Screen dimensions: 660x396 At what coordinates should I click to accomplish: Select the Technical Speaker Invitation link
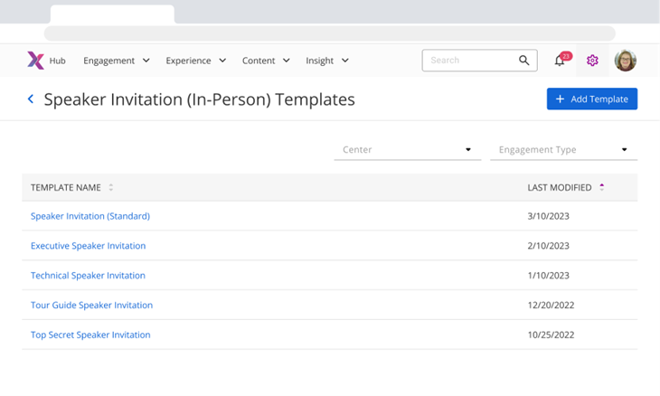[88, 276]
